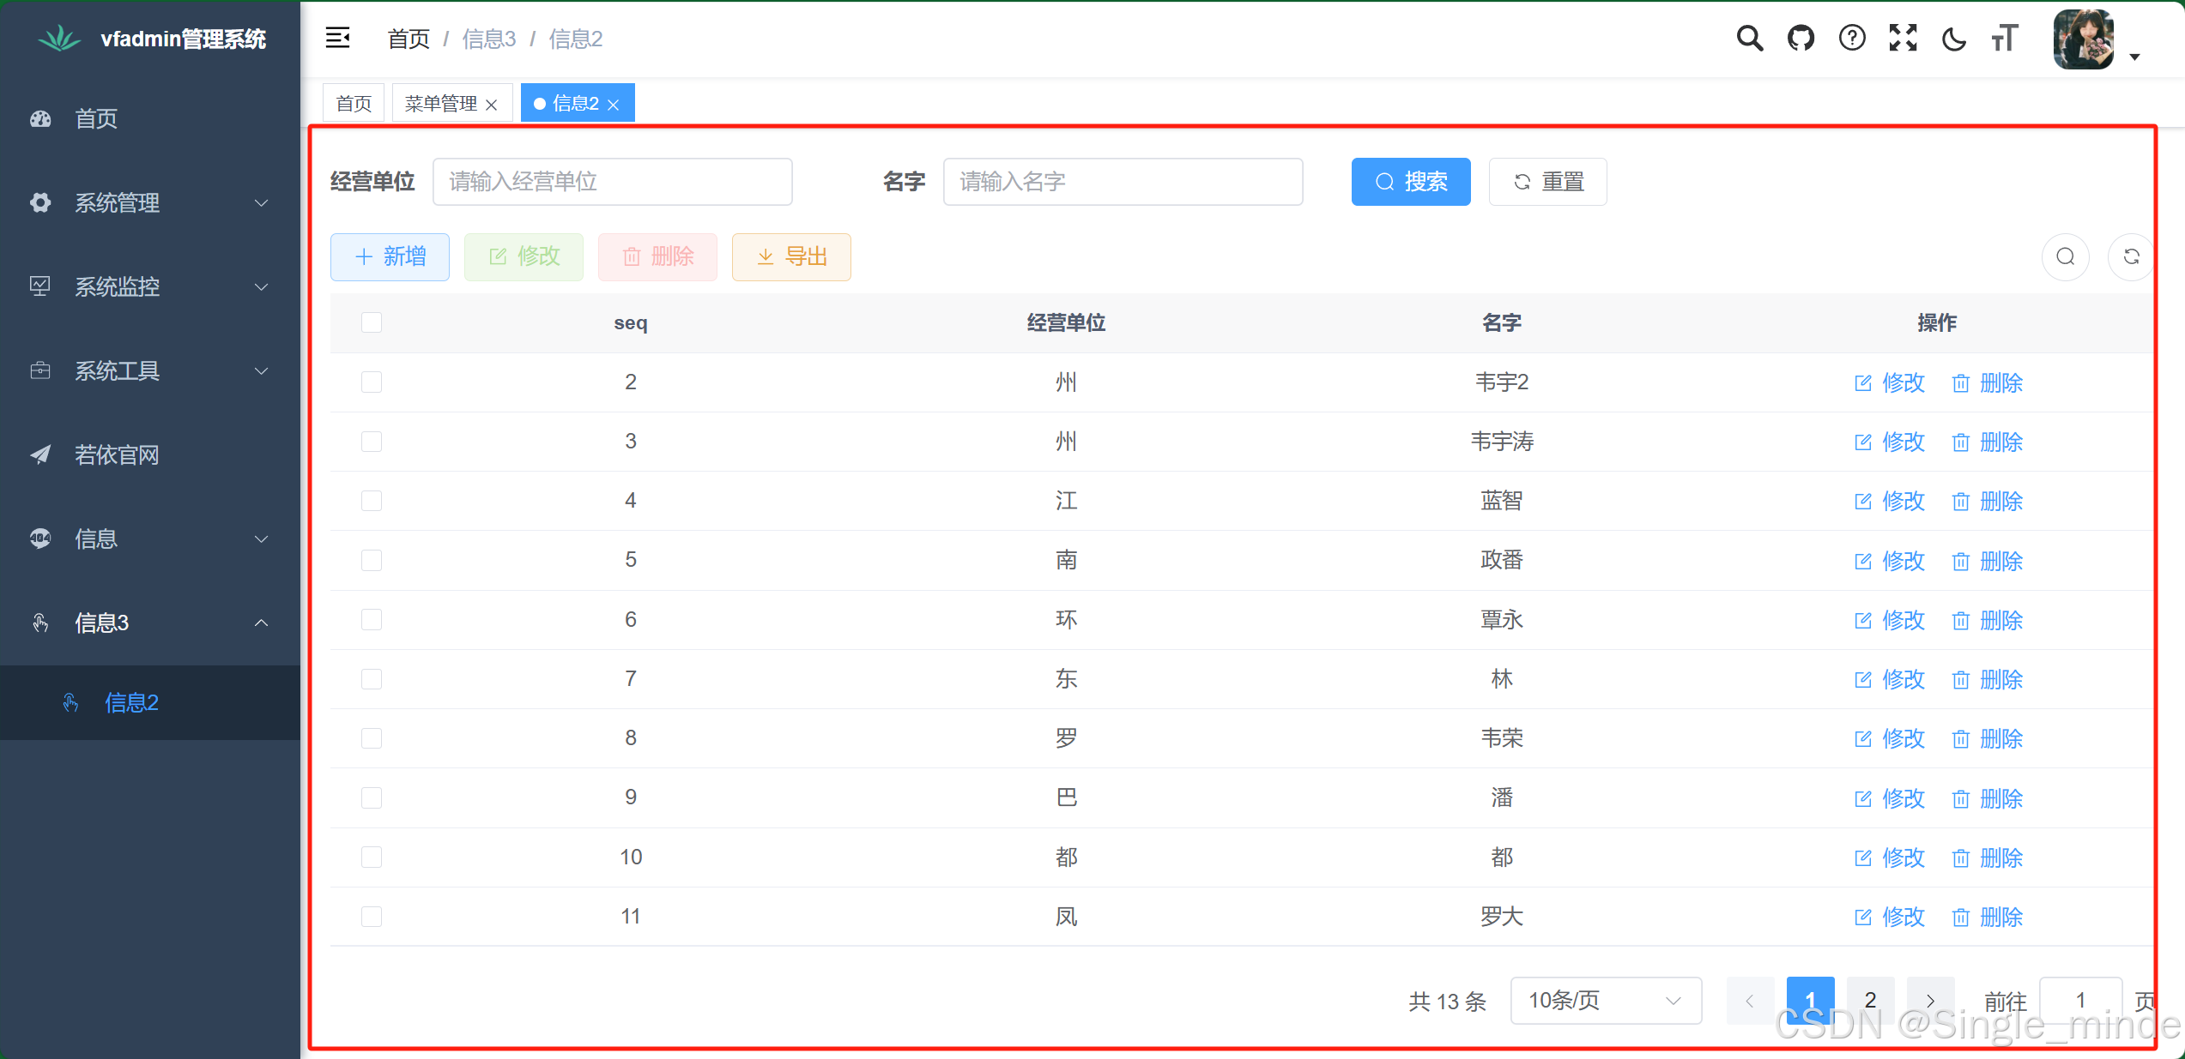Open the font size setting icon

click(x=2005, y=39)
